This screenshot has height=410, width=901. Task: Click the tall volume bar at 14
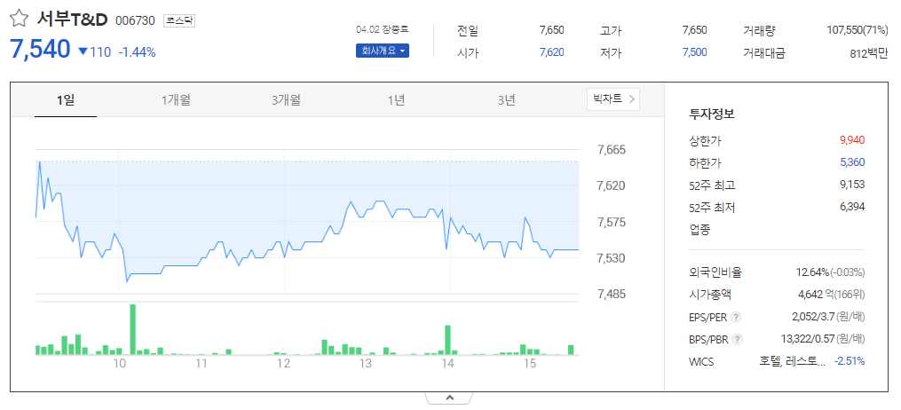pos(447,340)
